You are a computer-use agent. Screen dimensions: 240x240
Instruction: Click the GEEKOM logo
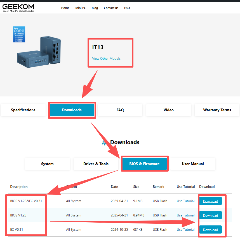(x=18, y=8)
